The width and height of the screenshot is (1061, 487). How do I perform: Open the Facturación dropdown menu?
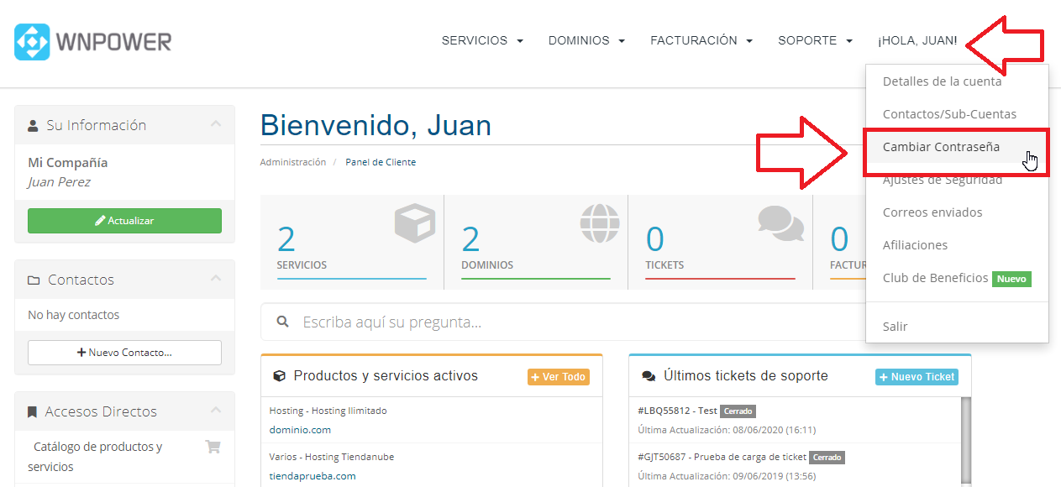(x=701, y=40)
